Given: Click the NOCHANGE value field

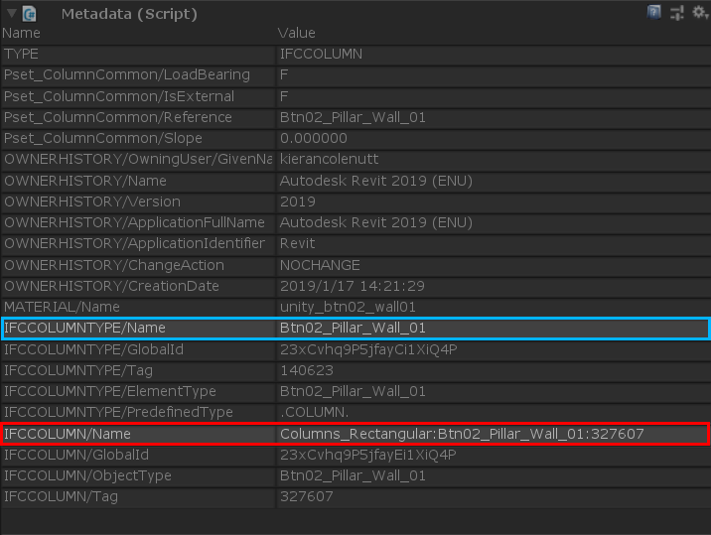Looking at the screenshot, I should click(494, 265).
